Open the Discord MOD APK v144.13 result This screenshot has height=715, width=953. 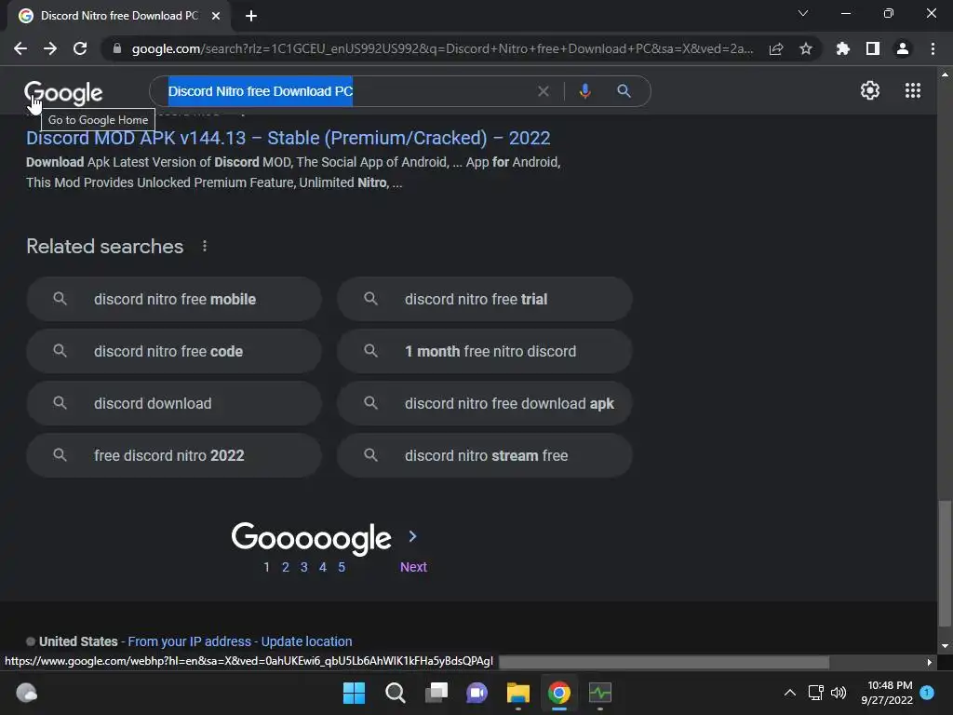pos(289,138)
